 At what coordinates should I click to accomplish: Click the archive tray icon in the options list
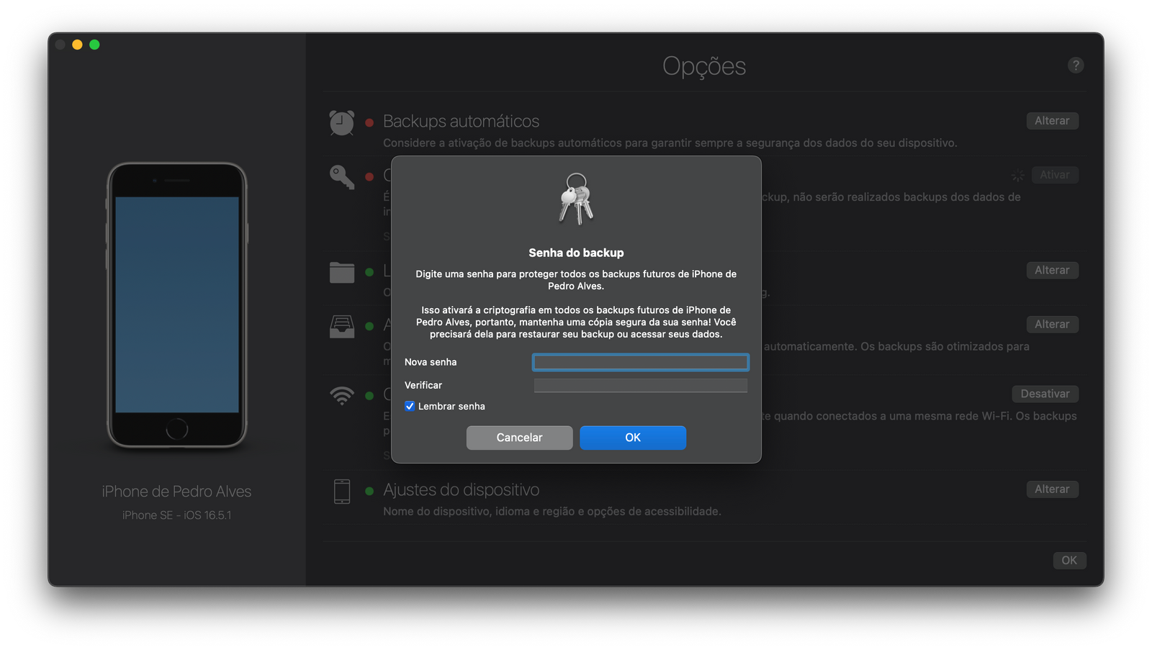[342, 327]
